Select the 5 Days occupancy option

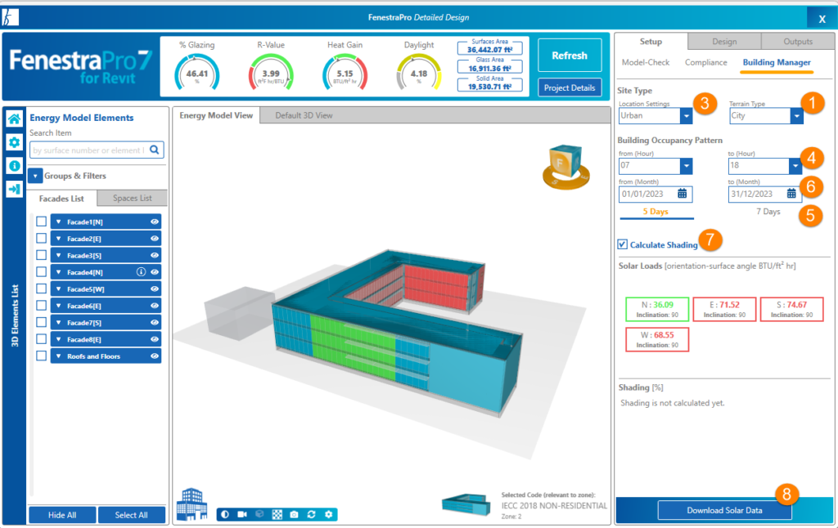656,212
